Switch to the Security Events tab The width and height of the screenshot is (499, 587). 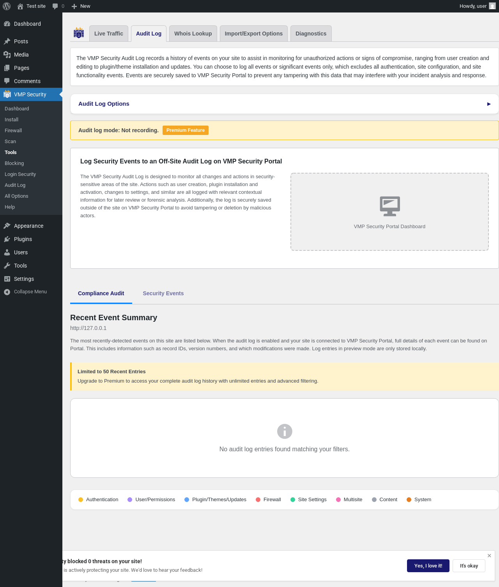point(163,293)
